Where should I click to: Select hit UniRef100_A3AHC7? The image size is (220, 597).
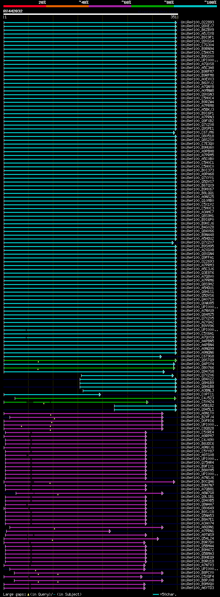(x=197, y=212)
